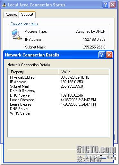Select the Support tab
The image size is (119, 165).
pyautogui.click(x=27, y=14)
